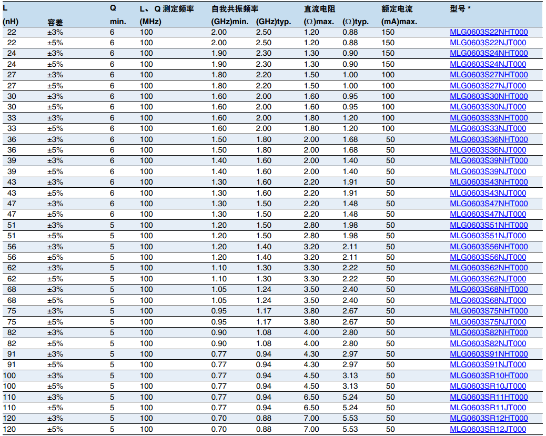Open the MLG0603S39NHT000 part link
The height and width of the screenshot is (436, 546).
[489, 160]
